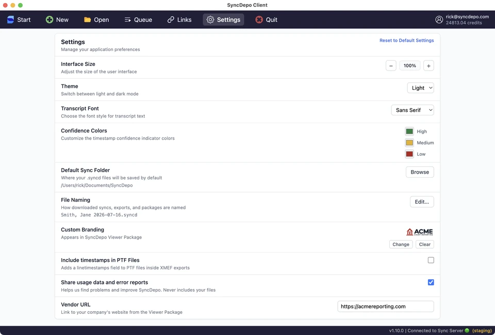Open the user account profile icon

pyautogui.click(x=439, y=20)
